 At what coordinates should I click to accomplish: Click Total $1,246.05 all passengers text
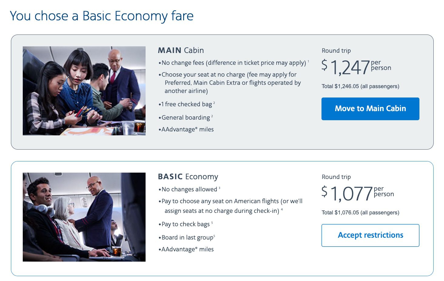click(x=360, y=86)
